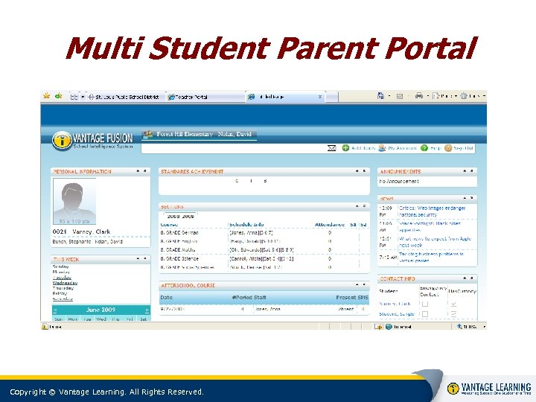Open the Page menu dropdown
536x402 pixels.
coord(445,96)
